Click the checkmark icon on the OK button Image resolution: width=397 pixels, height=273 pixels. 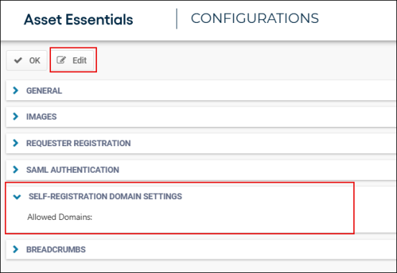[x=18, y=60]
